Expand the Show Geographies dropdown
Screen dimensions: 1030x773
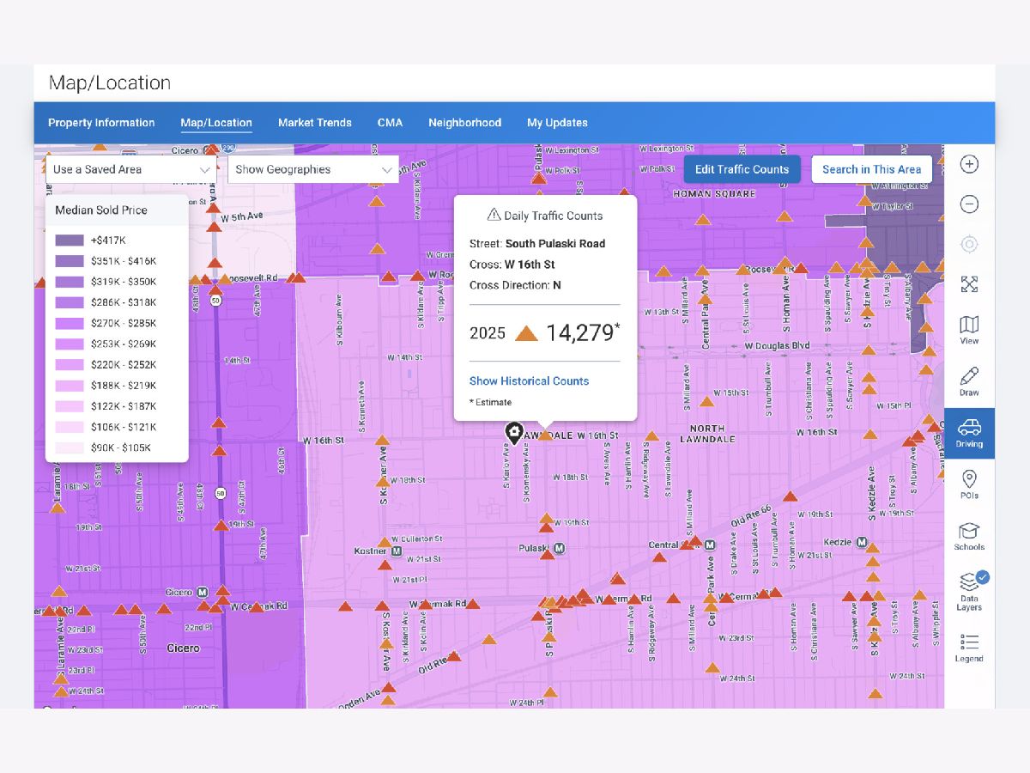click(312, 169)
